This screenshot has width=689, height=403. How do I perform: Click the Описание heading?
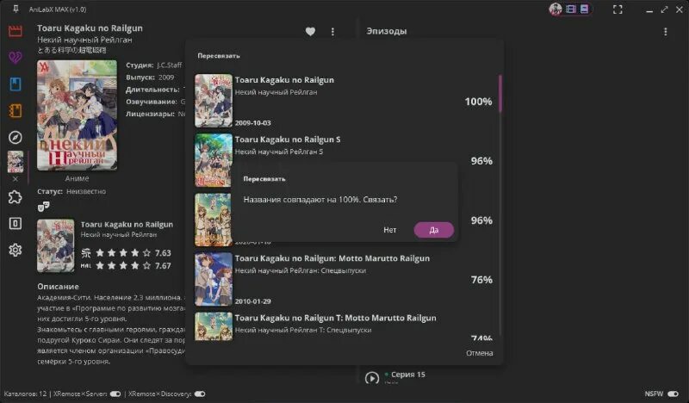58,287
